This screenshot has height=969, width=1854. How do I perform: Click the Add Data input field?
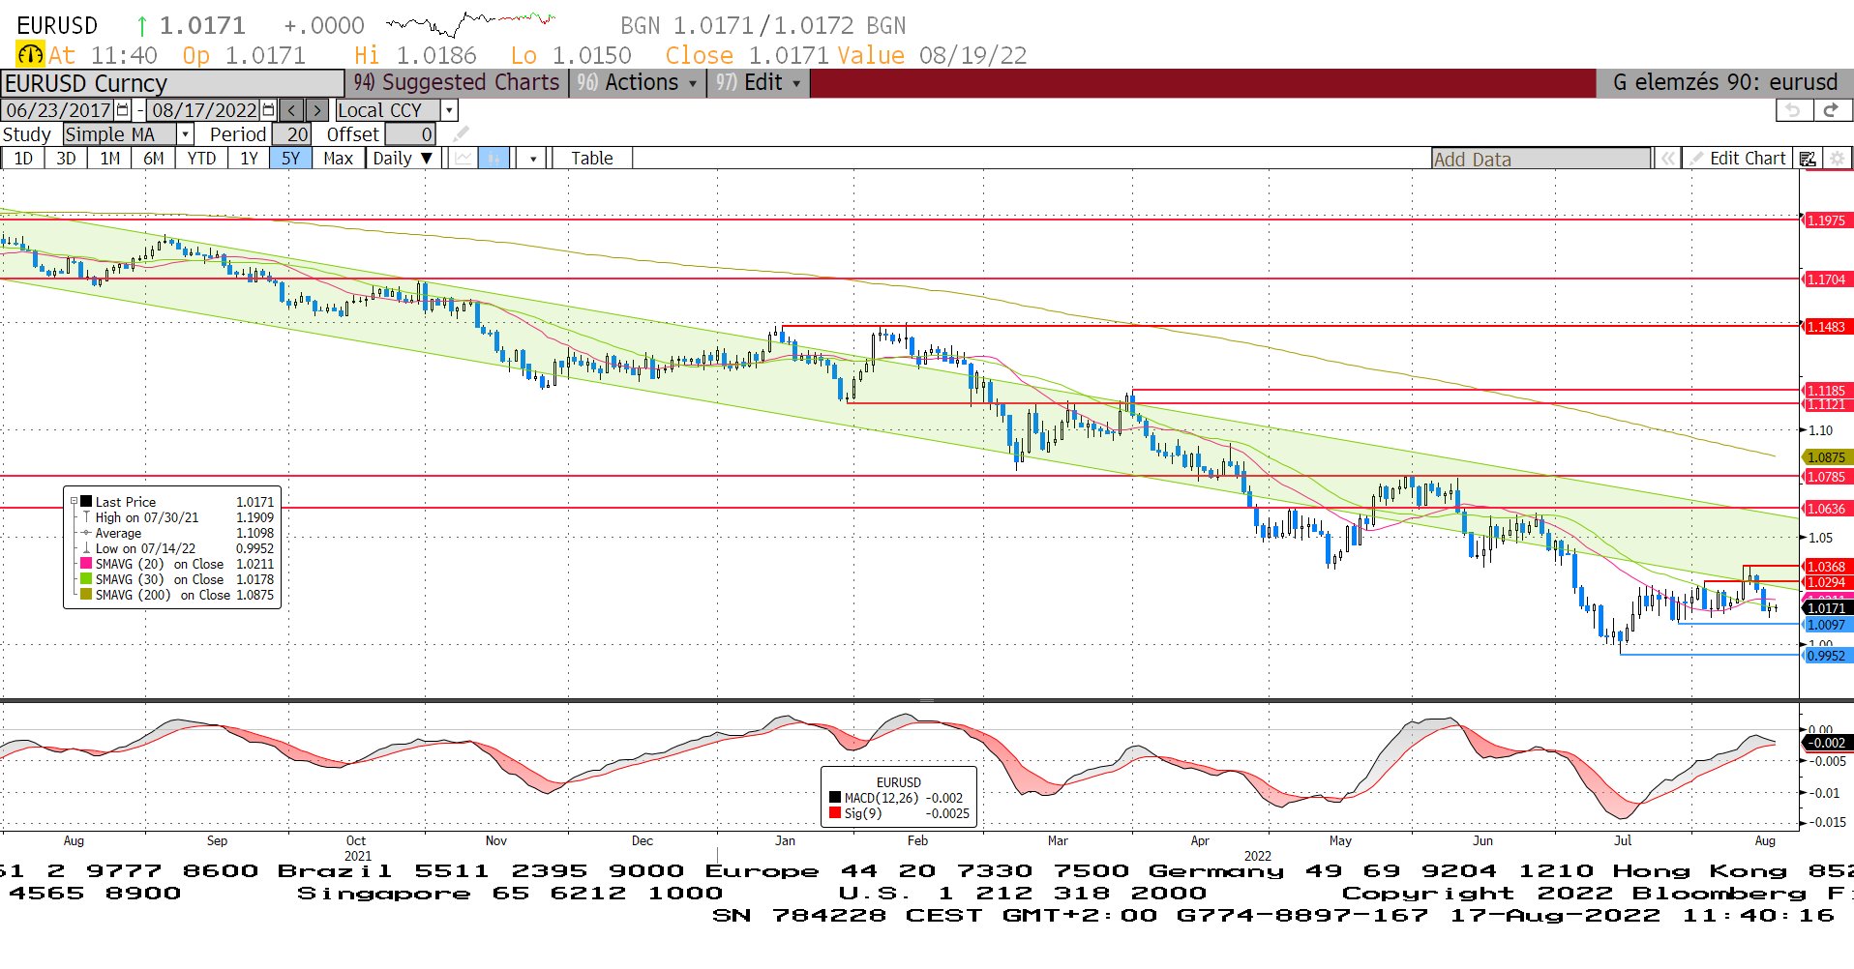click(x=1541, y=159)
